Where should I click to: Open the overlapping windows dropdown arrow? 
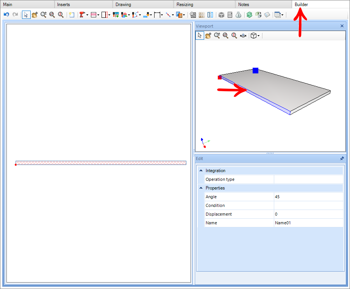pyautogui.click(x=282, y=15)
